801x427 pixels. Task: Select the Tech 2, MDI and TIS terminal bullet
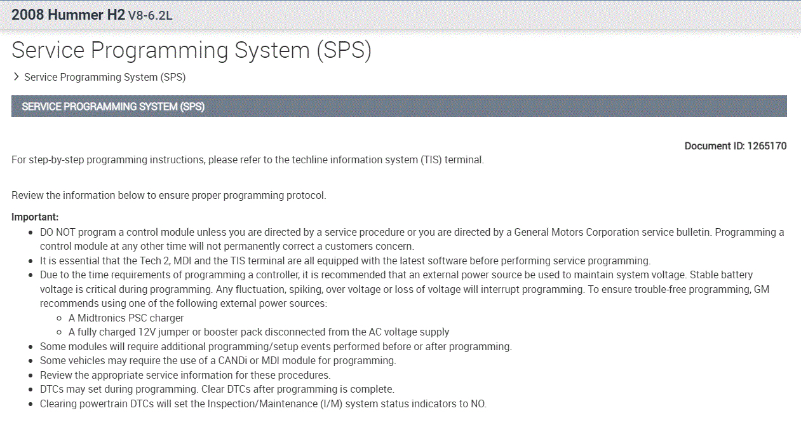pyautogui.click(x=345, y=261)
